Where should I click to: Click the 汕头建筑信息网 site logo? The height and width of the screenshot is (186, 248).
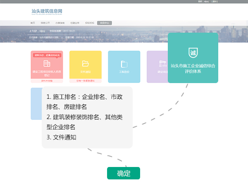(48, 12)
